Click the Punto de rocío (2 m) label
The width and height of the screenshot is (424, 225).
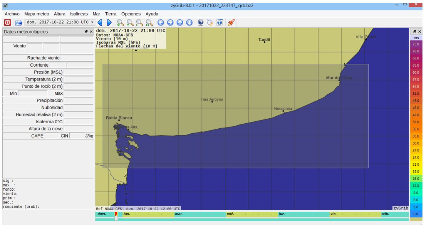(x=42, y=86)
